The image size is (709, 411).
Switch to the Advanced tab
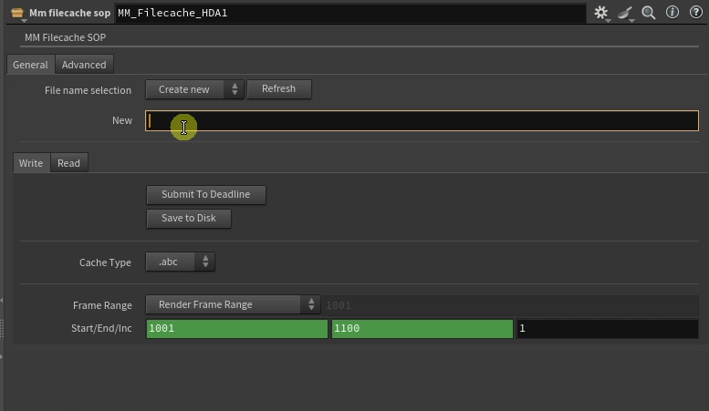[x=84, y=65]
